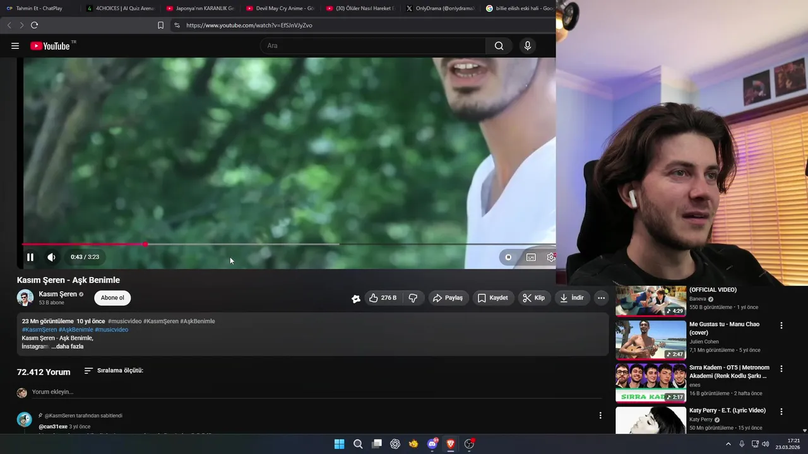The width and height of the screenshot is (808, 454).
Task: Open ChatGPT app from the taskbar
Action: [395, 444]
